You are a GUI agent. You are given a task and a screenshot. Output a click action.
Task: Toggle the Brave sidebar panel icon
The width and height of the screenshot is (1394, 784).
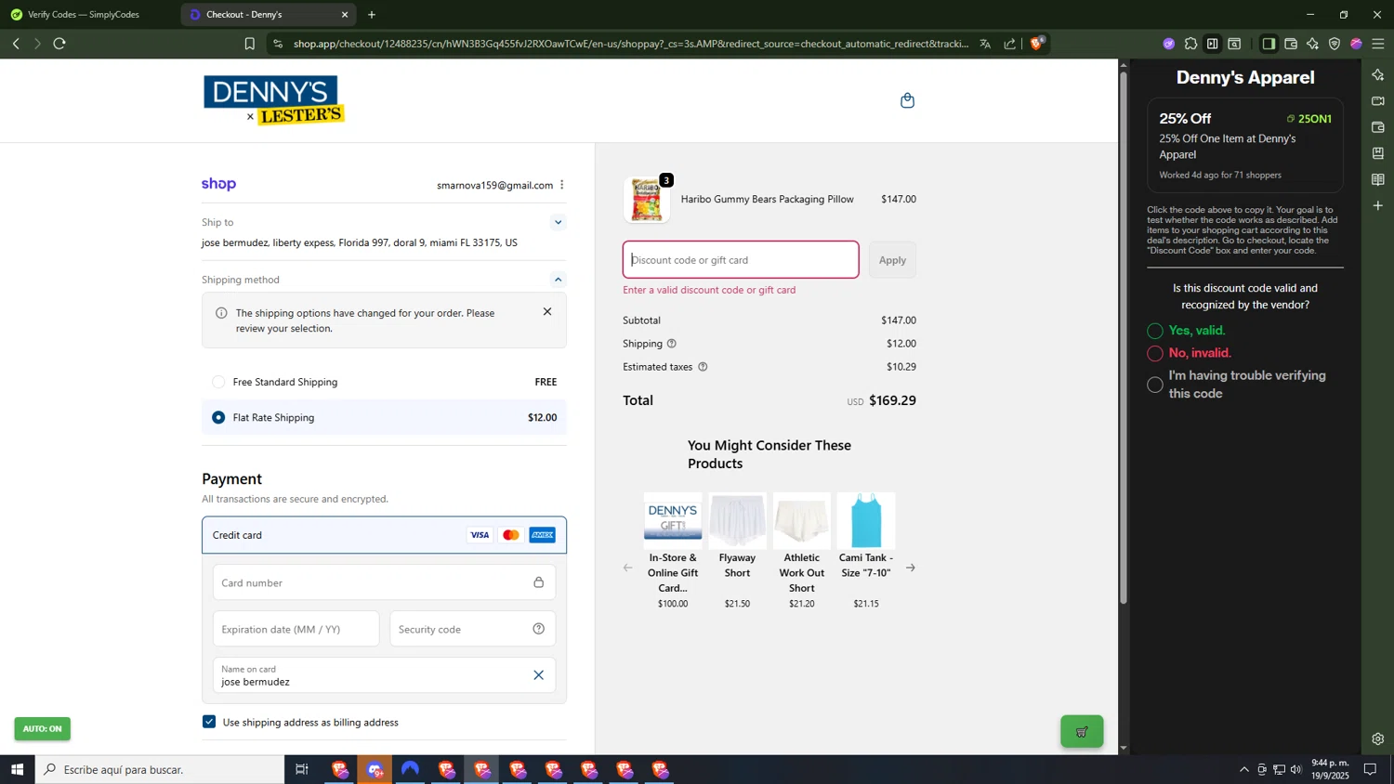tap(1268, 44)
